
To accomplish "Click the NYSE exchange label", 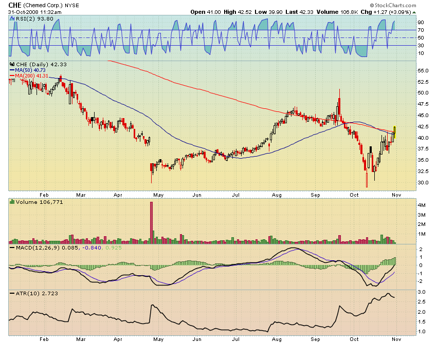I will point(72,6).
